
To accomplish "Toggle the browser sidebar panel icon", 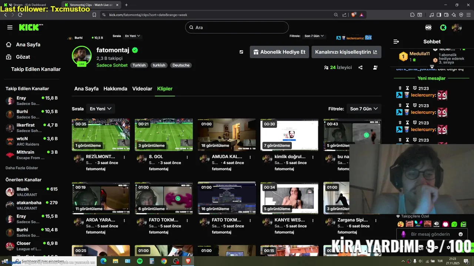I will [x=439, y=15].
